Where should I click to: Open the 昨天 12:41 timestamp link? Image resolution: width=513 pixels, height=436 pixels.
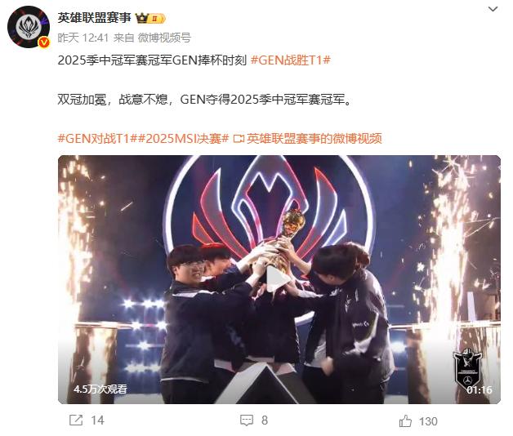83,38
